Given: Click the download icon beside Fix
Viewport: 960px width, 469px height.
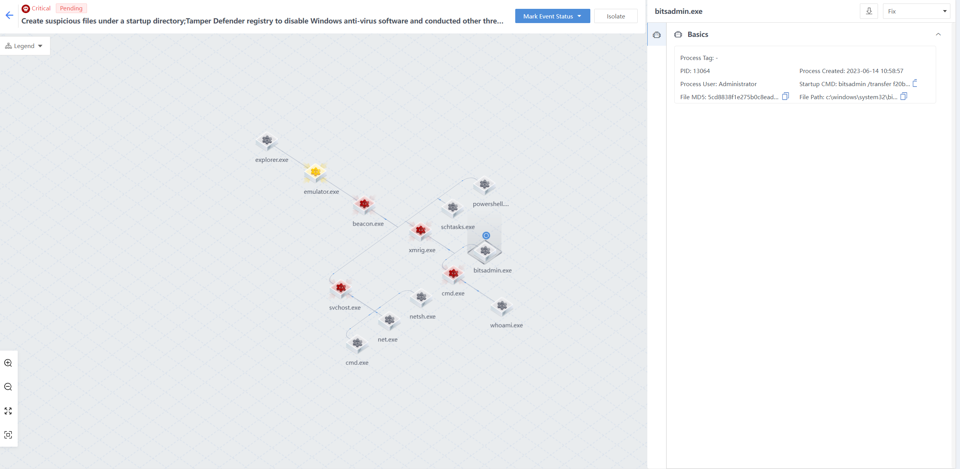Looking at the screenshot, I should click(x=869, y=11).
